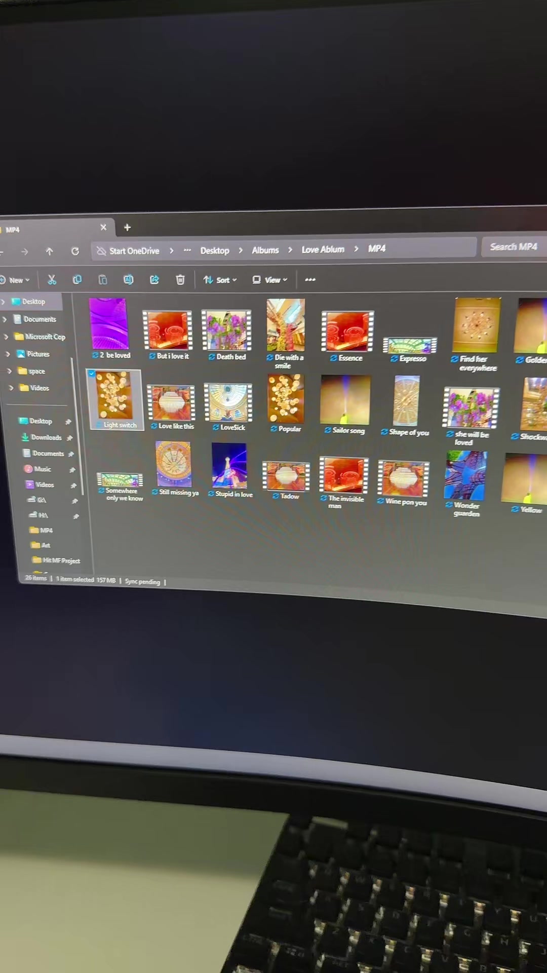Click the Delete trash can icon
The height and width of the screenshot is (973, 547).
[x=180, y=280]
